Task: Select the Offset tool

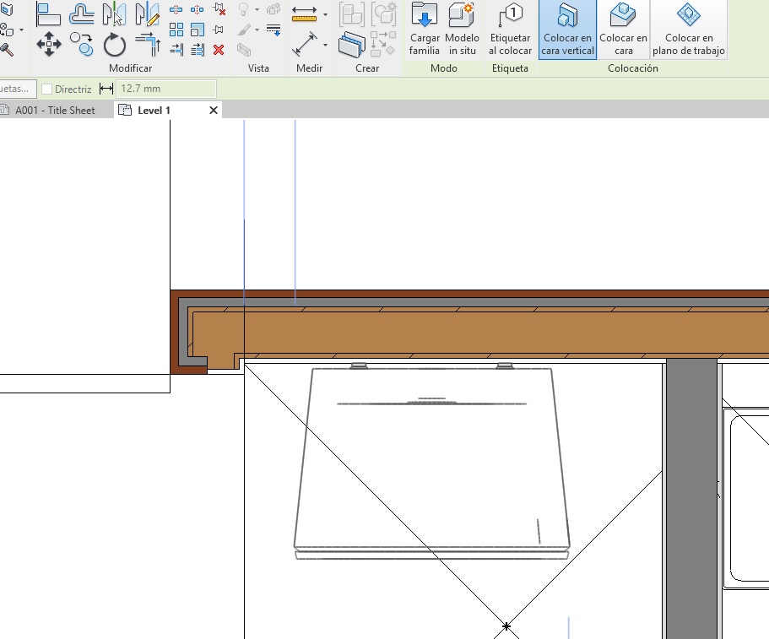Action: (81, 14)
